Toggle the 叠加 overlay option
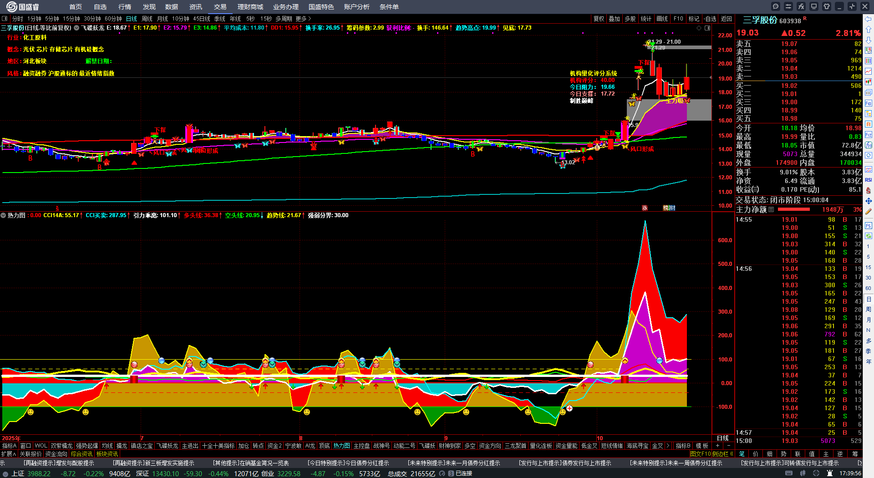 coord(614,19)
